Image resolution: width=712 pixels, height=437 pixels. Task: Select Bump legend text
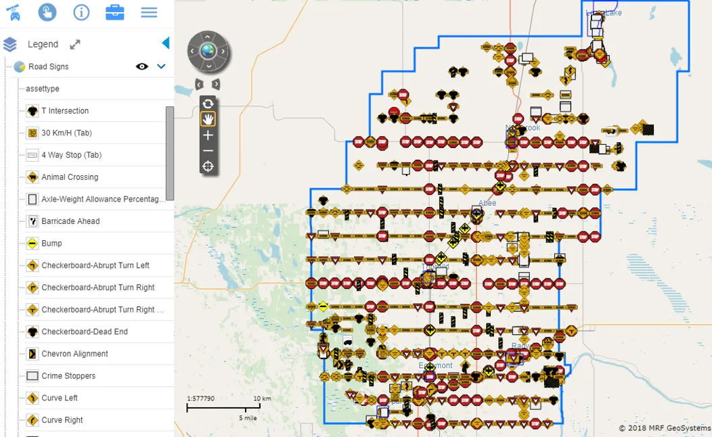click(x=51, y=244)
